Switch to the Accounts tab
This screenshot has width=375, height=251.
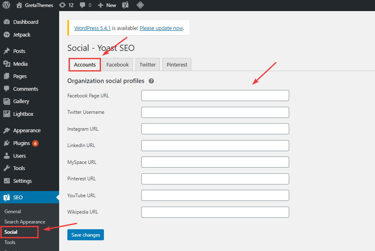(x=85, y=64)
